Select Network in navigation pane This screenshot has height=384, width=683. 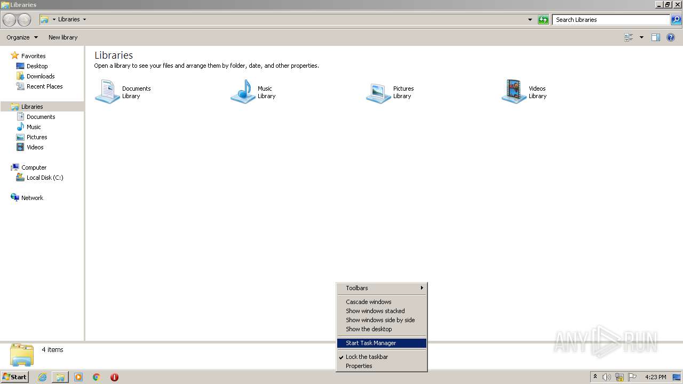32,198
